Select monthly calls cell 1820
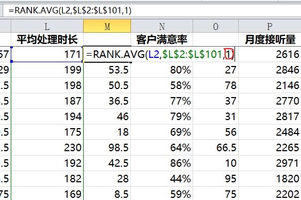Screen dimensions: 301x200 (270, 179)
